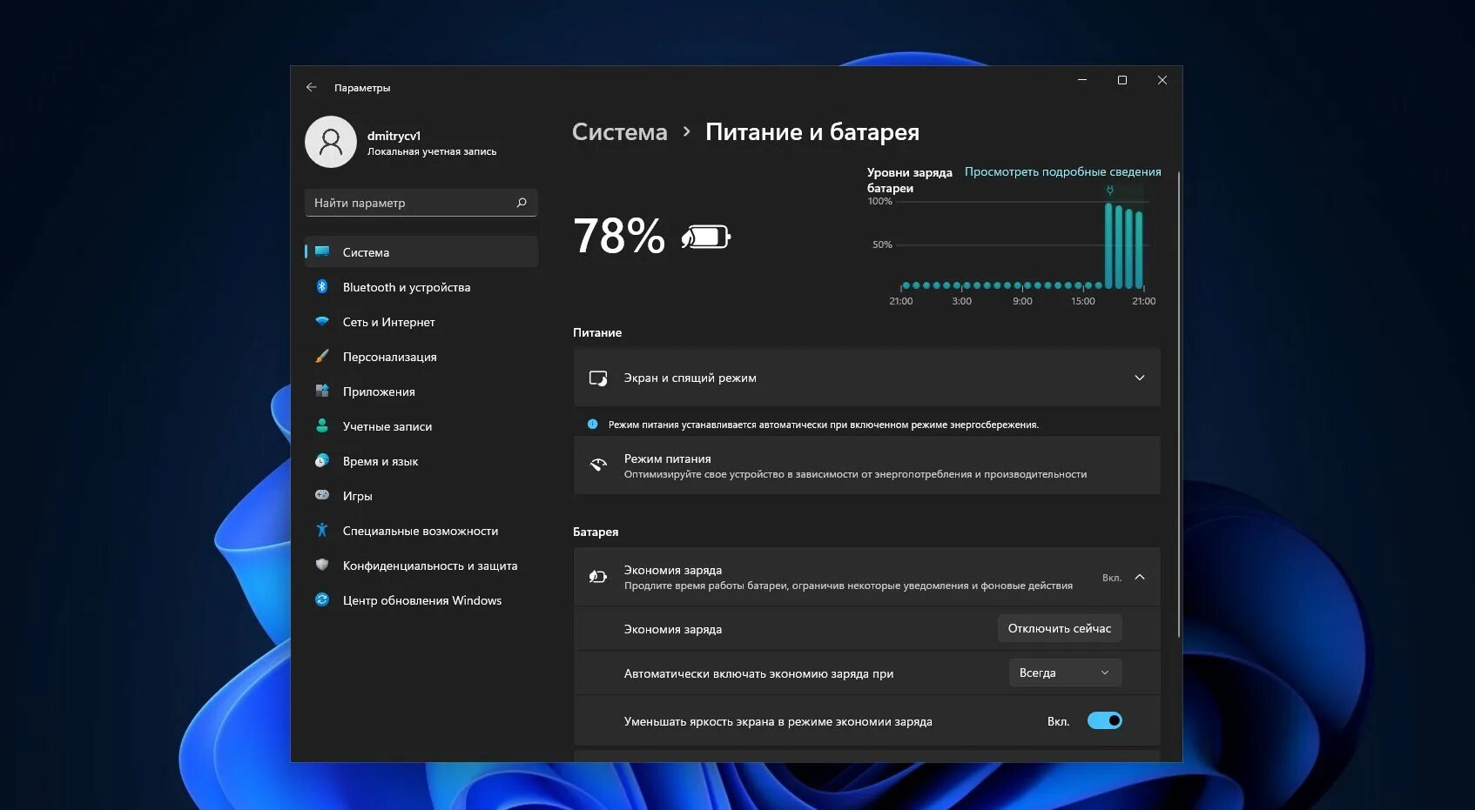The height and width of the screenshot is (810, 1475).
Task: Open Центр обновления Windows
Action: 421,599
